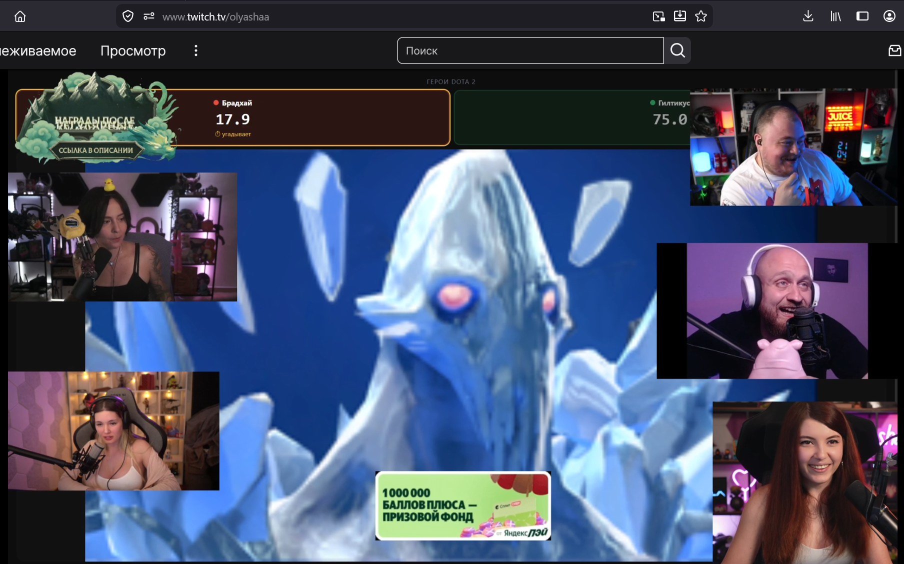Click the ГЕРОИ DOTA 2 heading
The image size is (904, 564).
point(451,81)
